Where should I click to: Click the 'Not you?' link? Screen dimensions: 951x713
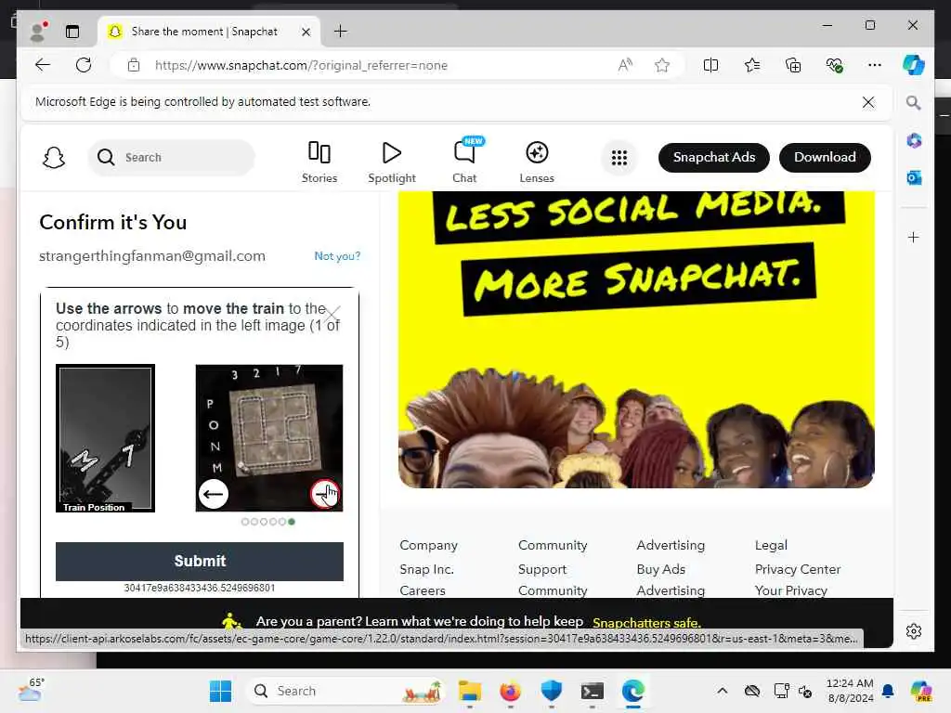tap(337, 256)
